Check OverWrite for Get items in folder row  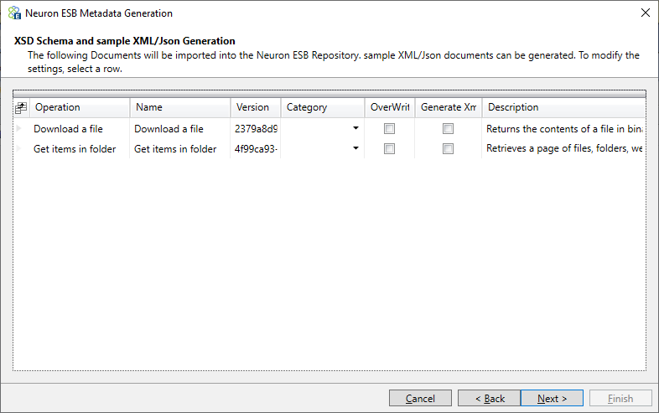(389, 148)
